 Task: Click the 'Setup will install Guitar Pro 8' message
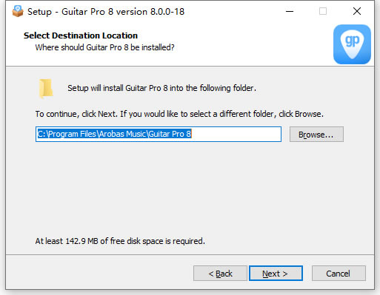[x=162, y=88]
